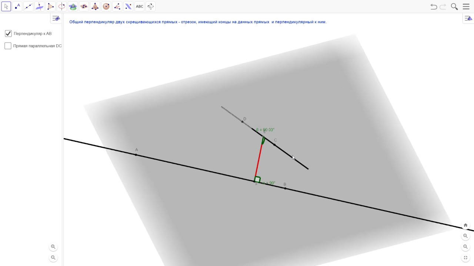Viewport: 474px width, 266px height.
Task: Toggle fullscreen in 3D view
Action: (465, 258)
